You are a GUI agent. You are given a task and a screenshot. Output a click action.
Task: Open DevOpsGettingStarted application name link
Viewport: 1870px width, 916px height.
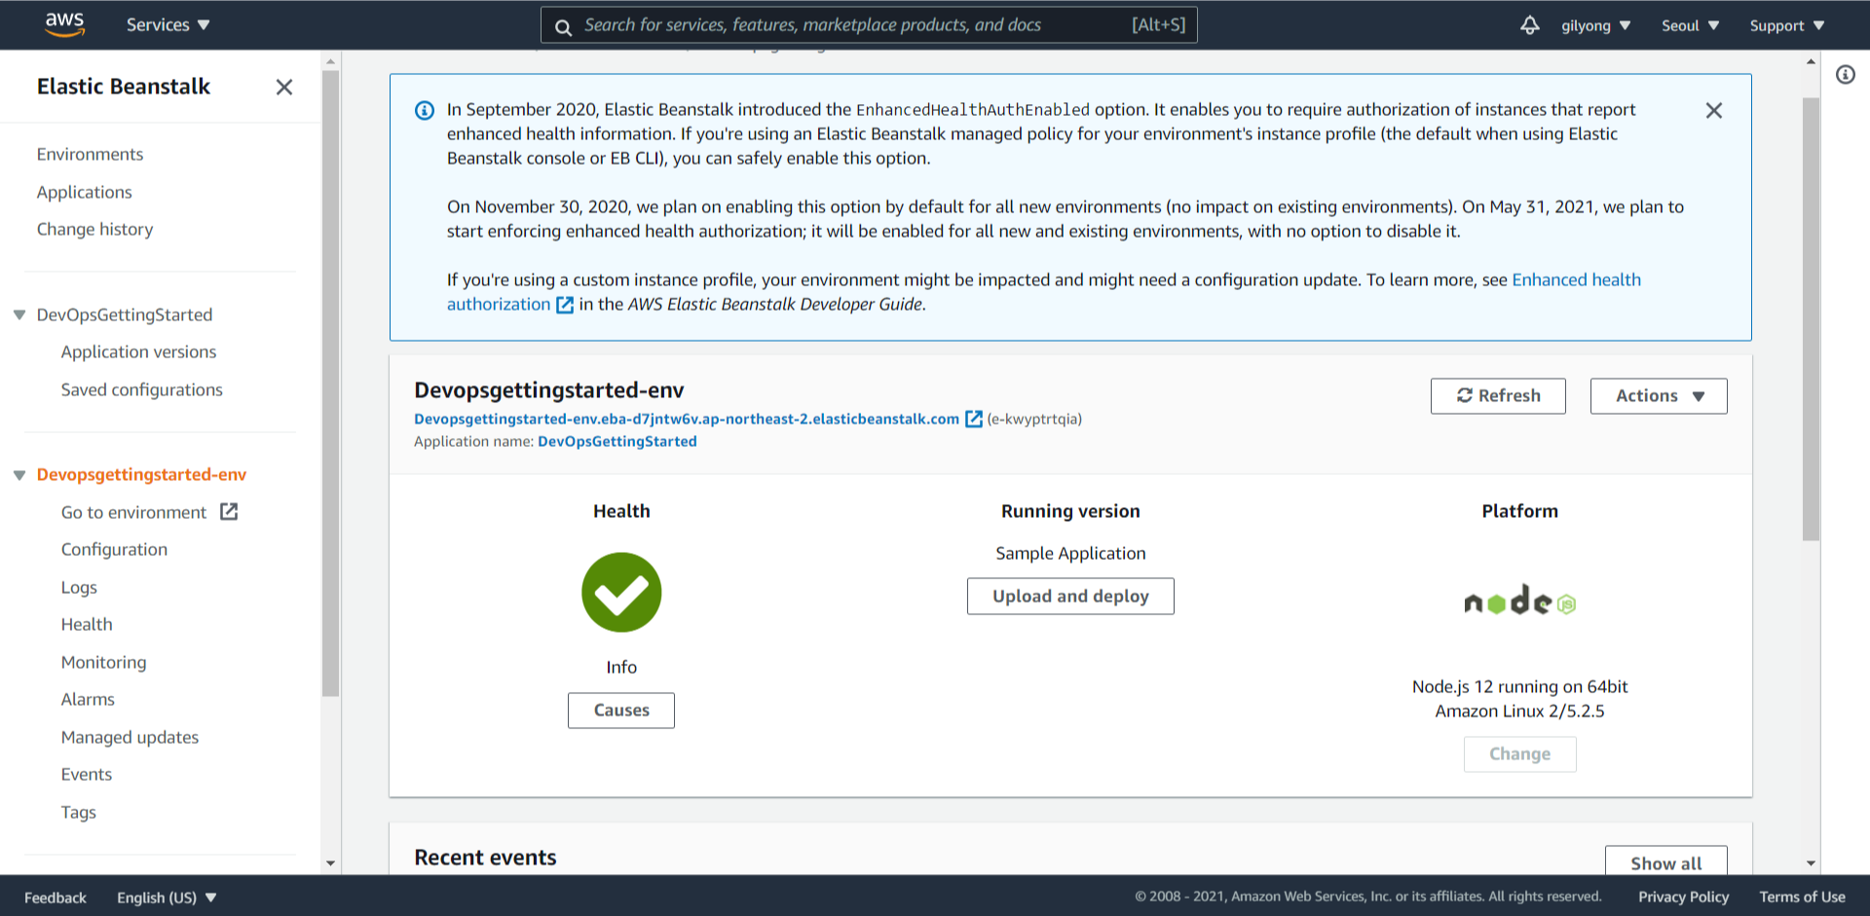617,441
